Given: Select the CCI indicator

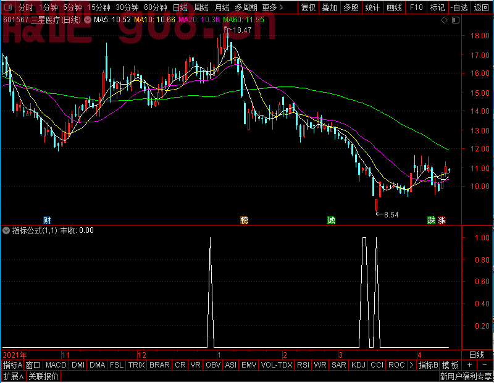Looking at the screenshot, I should [377, 365].
